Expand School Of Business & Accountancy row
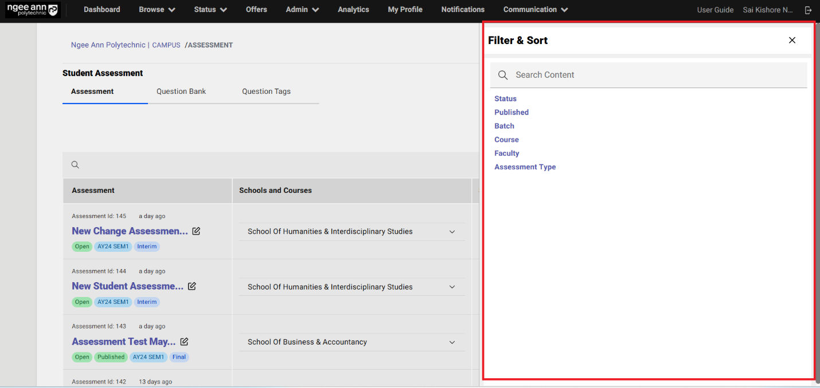The width and height of the screenshot is (820, 388). click(452, 342)
